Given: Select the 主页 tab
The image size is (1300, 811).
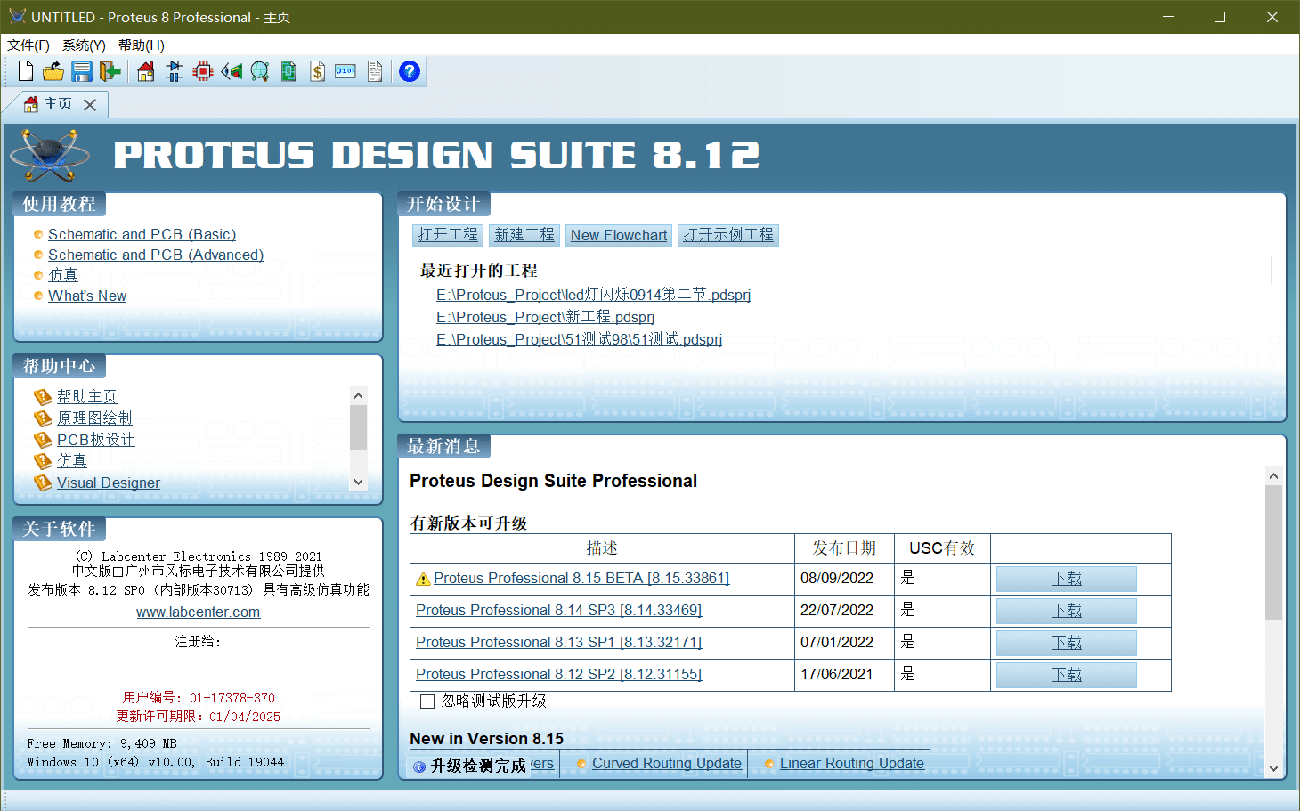Looking at the screenshot, I should (58, 104).
